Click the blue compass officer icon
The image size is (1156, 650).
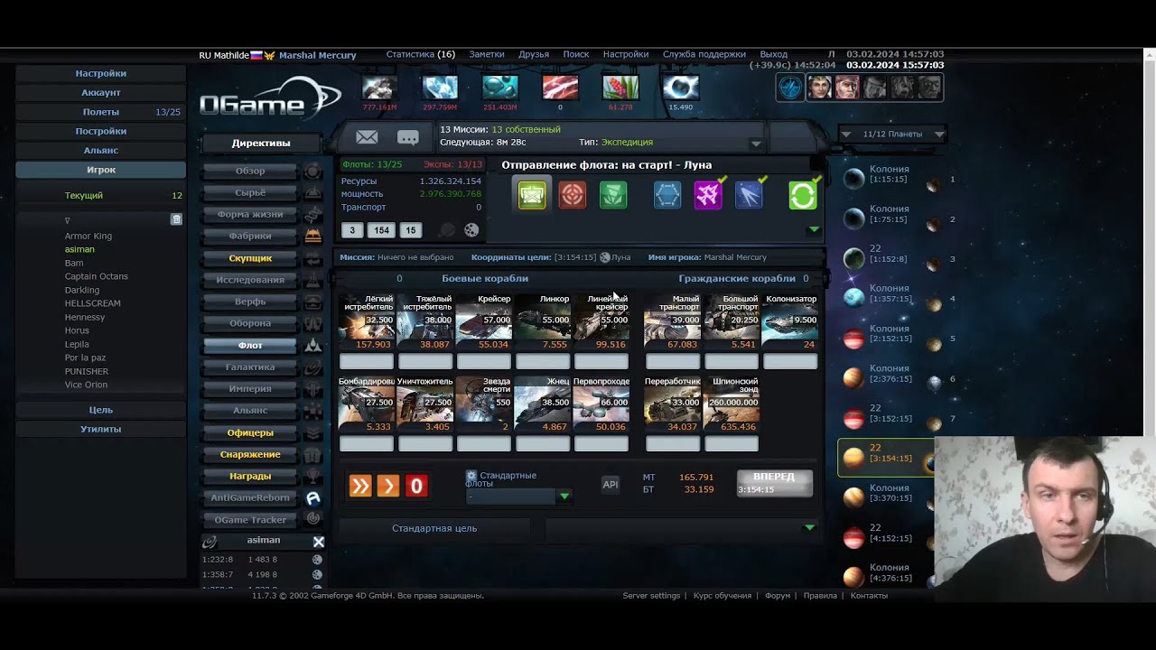coord(790,87)
